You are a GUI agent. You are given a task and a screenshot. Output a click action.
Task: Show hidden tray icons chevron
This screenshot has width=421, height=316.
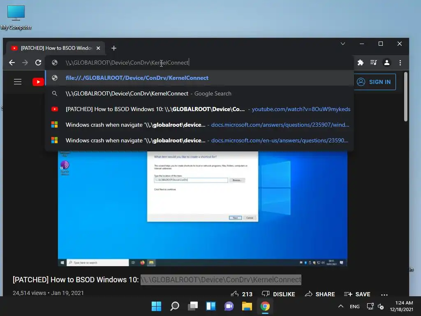coord(341,306)
